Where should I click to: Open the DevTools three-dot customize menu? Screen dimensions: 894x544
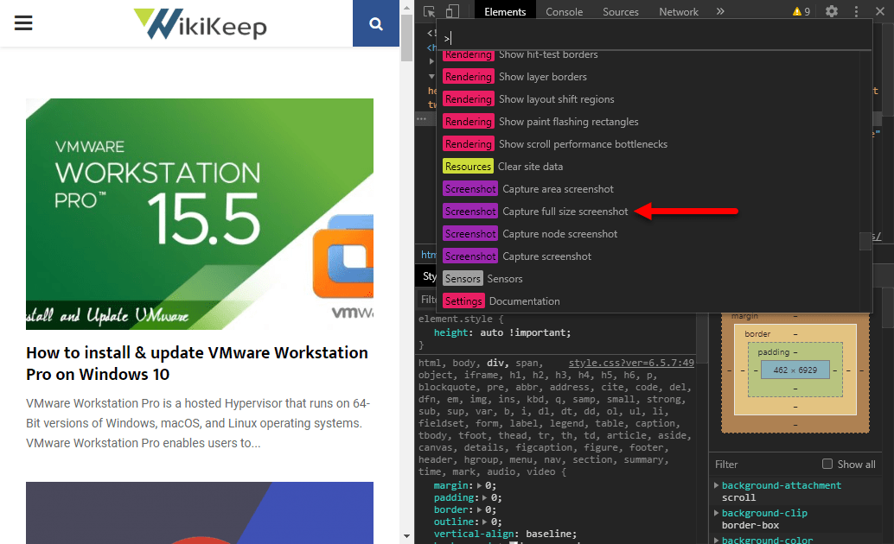[856, 11]
